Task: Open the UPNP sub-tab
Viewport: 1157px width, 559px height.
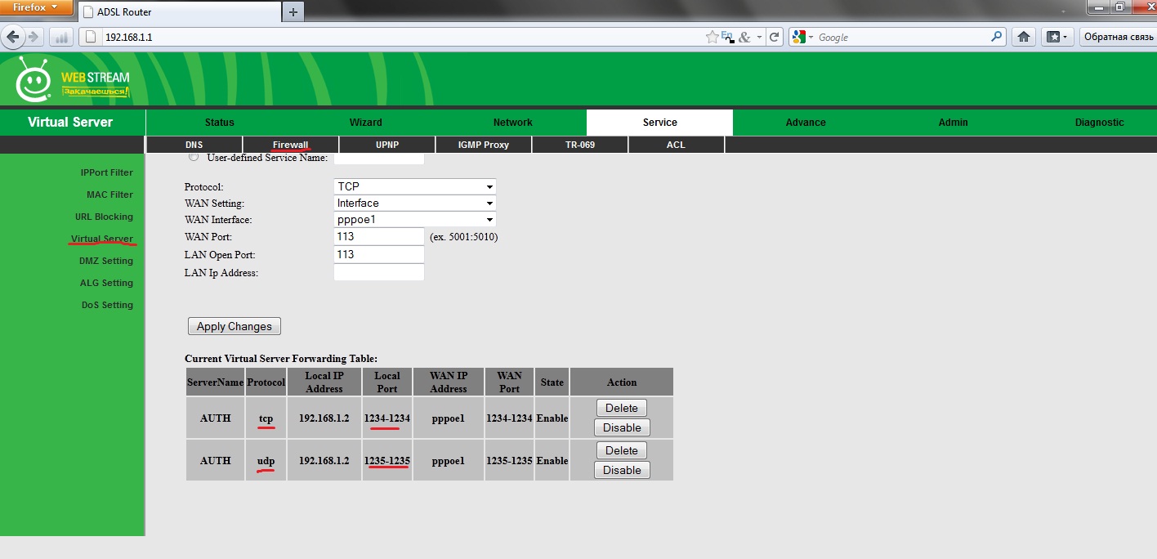Action: coord(387,145)
